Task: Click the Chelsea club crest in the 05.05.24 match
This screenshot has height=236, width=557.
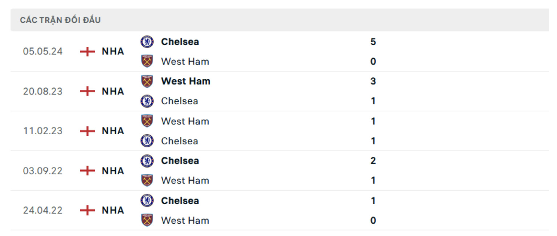Action: pos(147,42)
